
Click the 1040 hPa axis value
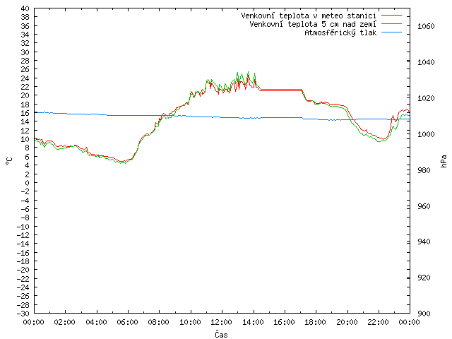point(426,62)
